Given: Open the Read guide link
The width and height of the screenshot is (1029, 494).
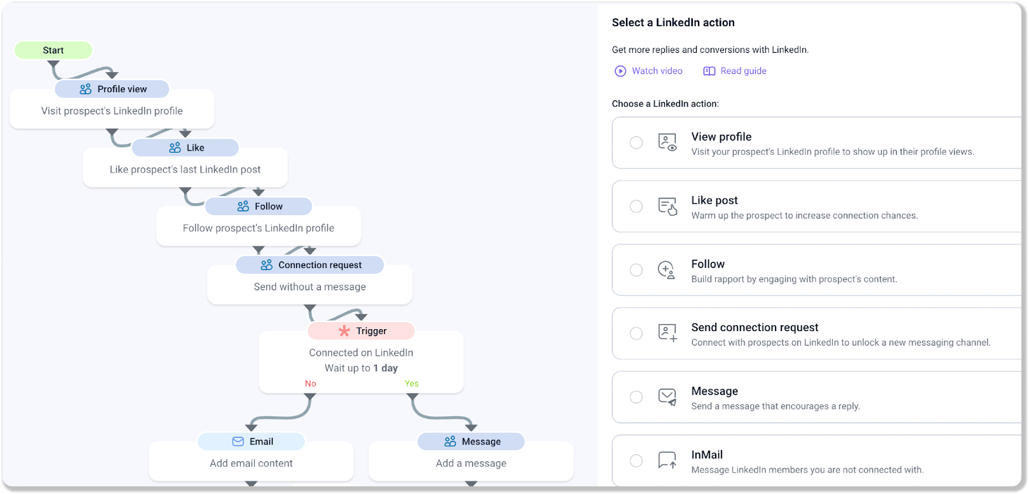Looking at the screenshot, I should click(735, 71).
